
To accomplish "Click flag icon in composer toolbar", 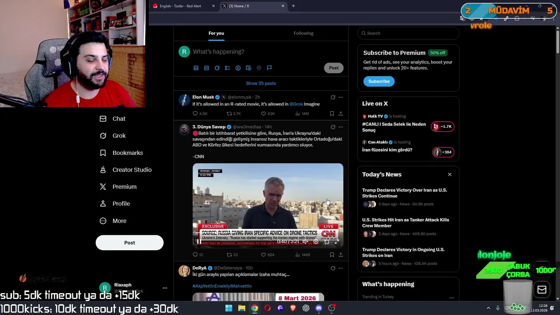I will pos(269,68).
